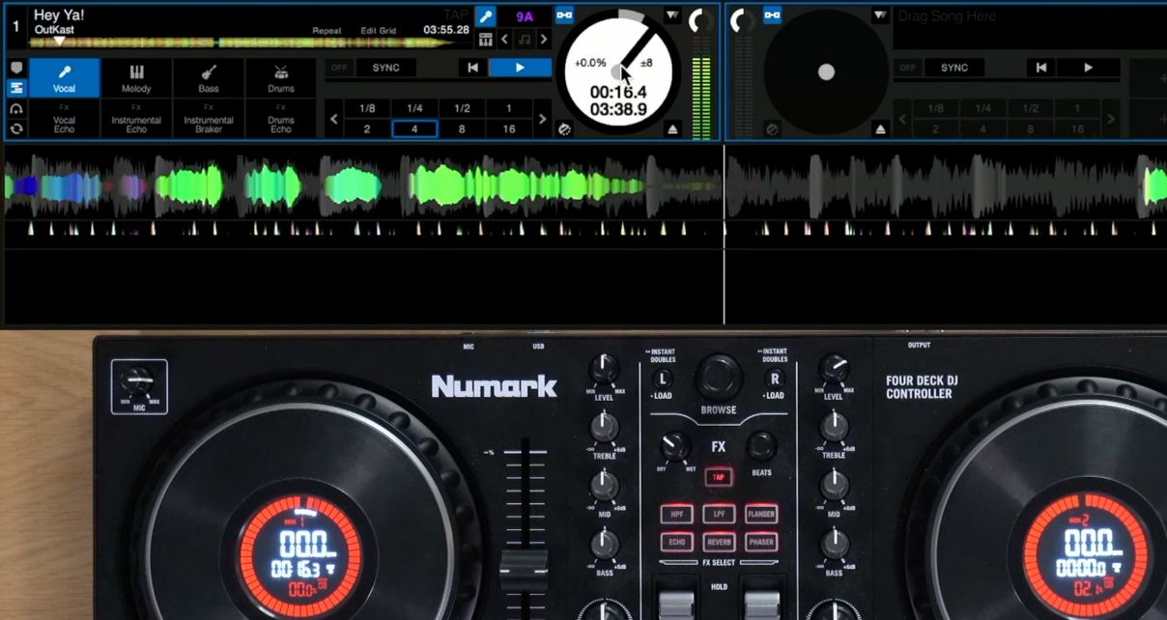Switch to the circular arrows loop tab icon
This screenshot has height=620, width=1167.
(16, 128)
